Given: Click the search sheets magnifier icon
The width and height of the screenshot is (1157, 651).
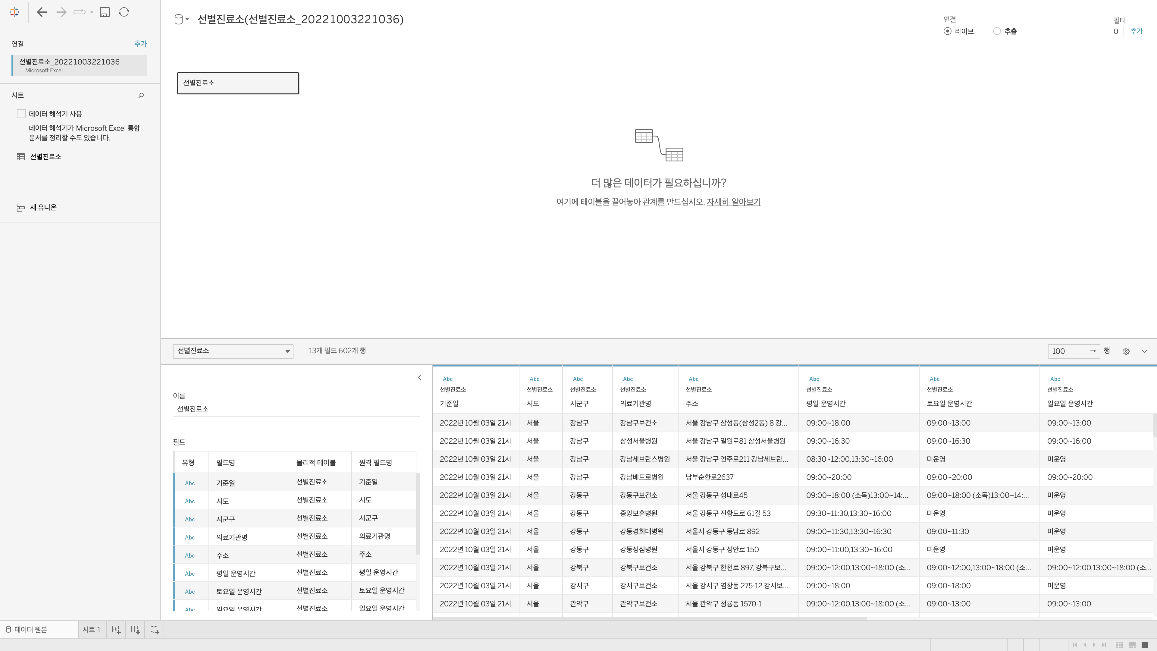Looking at the screenshot, I should pyautogui.click(x=141, y=95).
